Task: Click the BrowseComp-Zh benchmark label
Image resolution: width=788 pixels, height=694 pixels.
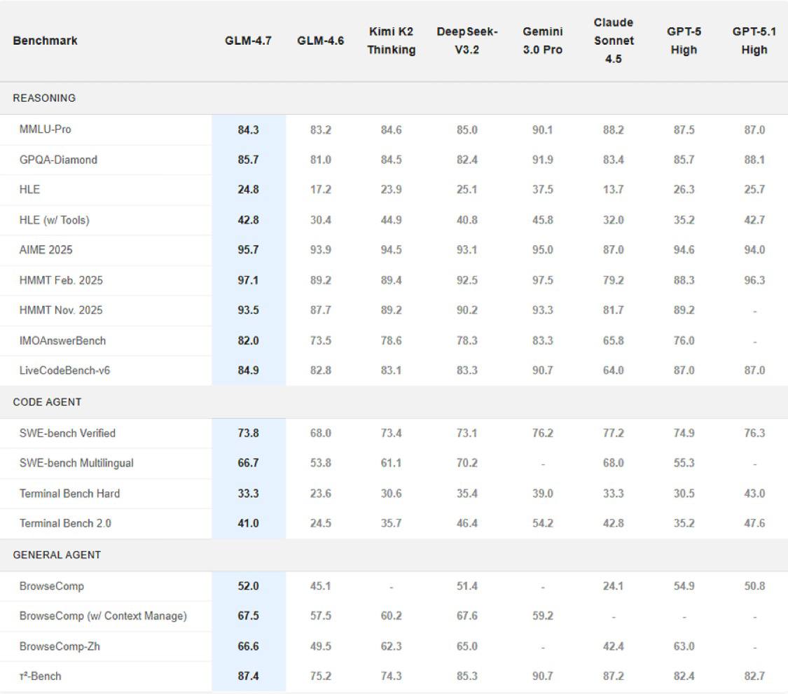Action: (x=60, y=646)
